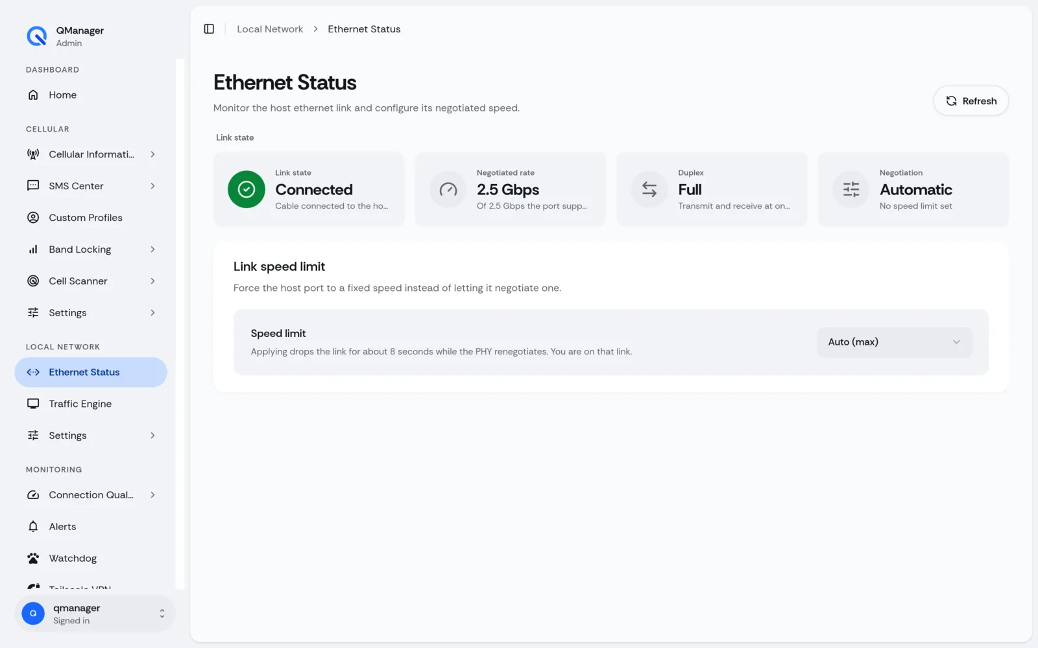Image resolution: width=1038 pixels, height=648 pixels.
Task: Expand the SMS Center chevron
Action: [x=153, y=186]
